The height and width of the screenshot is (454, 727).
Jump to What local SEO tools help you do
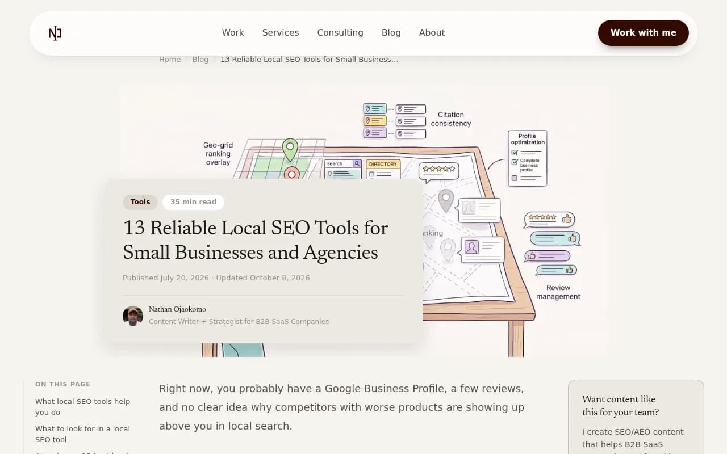coord(83,407)
